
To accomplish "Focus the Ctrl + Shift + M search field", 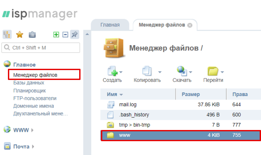I will click(41, 48).
